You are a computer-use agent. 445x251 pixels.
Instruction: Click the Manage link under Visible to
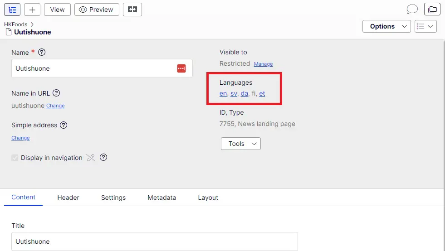tap(263, 64)
